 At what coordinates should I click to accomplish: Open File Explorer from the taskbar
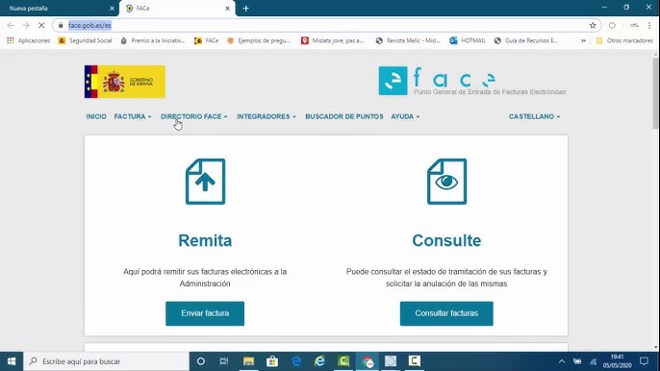point(248,361)
